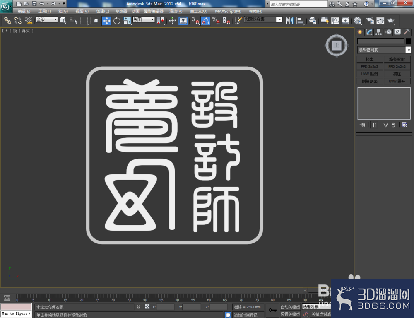414x318 pixels.
Task: Open the 创建(C) menu
Action: 103,11
